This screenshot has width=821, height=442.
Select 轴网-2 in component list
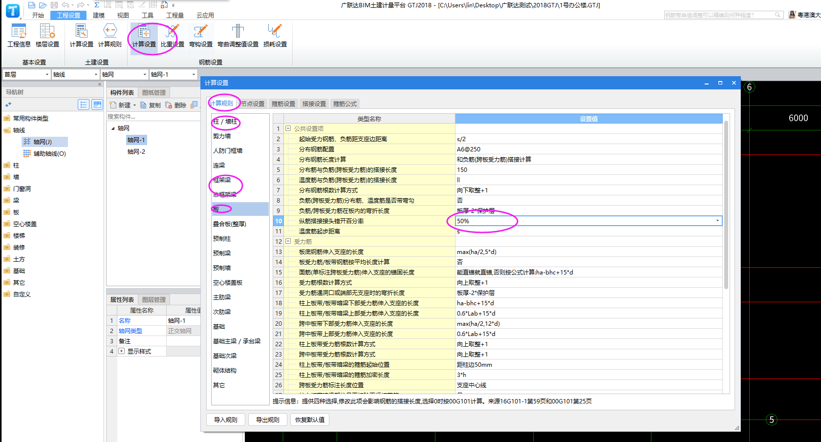click(136, 151)
